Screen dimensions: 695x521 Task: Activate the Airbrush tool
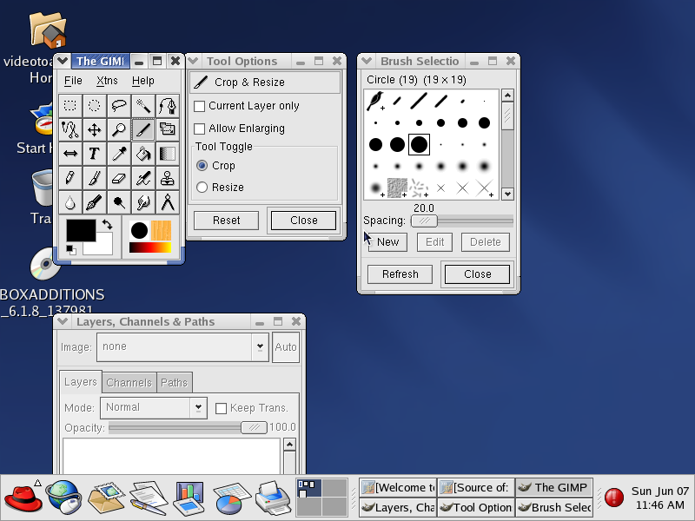pyautogui.click(x=143, y=179)
